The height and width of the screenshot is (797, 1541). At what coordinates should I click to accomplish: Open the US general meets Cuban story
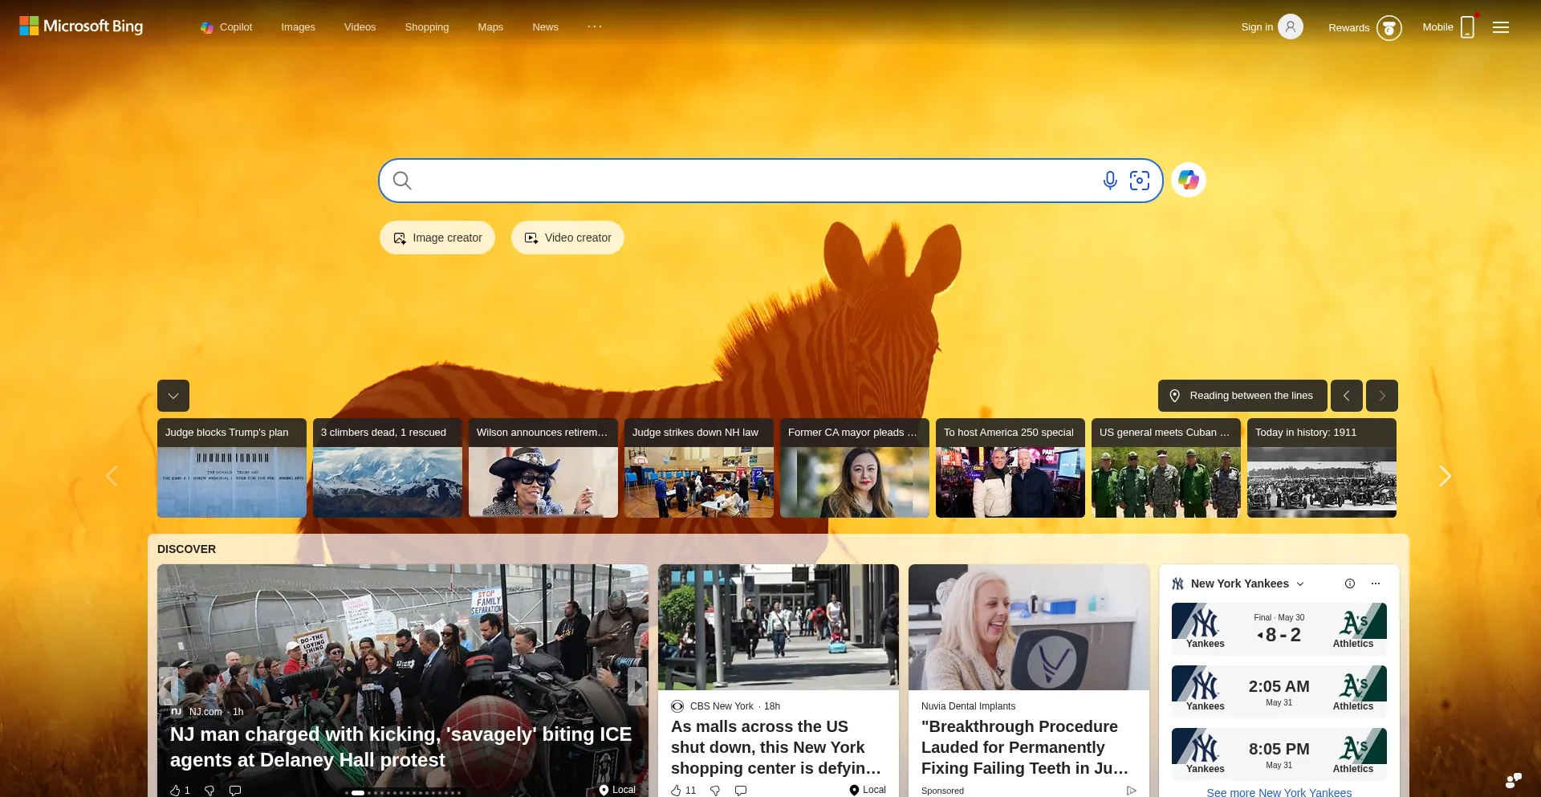point(1166,468)
